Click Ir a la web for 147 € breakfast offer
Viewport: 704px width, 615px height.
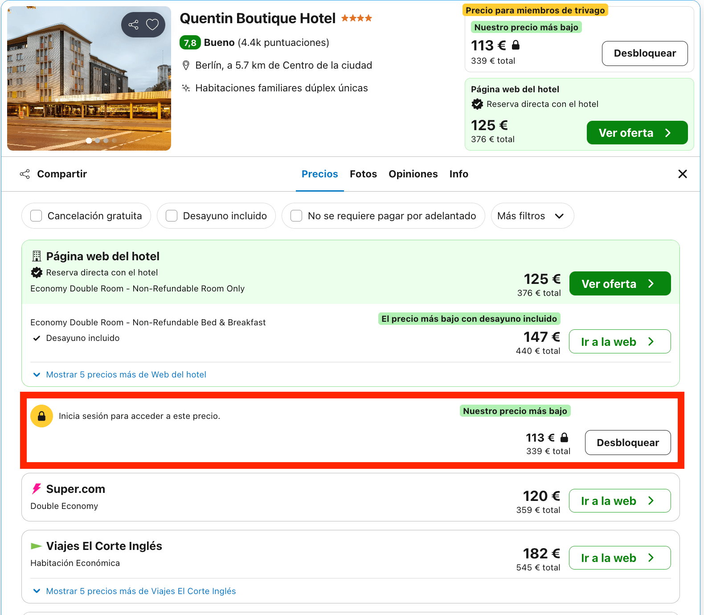click(x=620, y=342)
